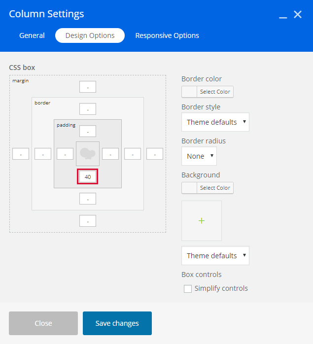Viewport: 313px width, 344px height.
Task: Focus the margin top input field
Action: pos(88,87)
